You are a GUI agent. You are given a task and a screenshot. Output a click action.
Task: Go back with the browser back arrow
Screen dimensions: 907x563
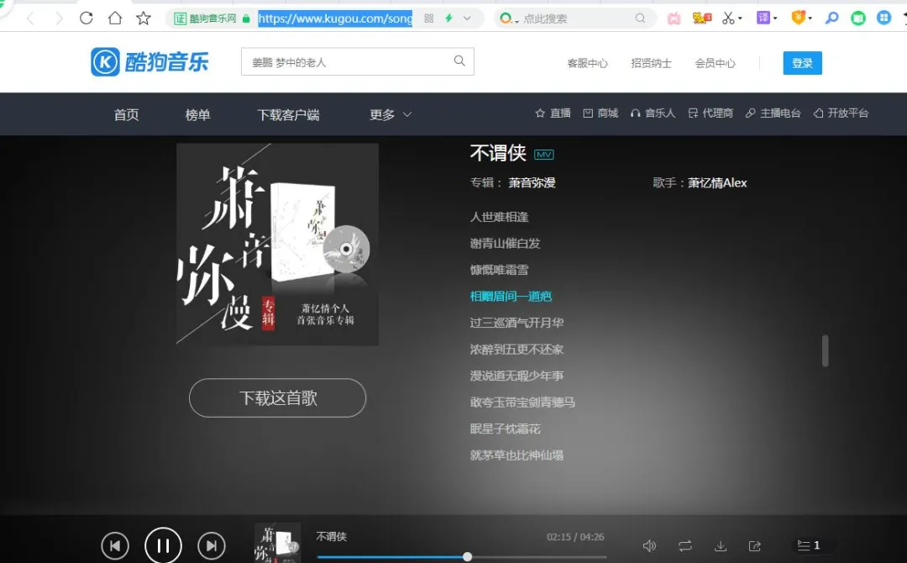(31, 18)
